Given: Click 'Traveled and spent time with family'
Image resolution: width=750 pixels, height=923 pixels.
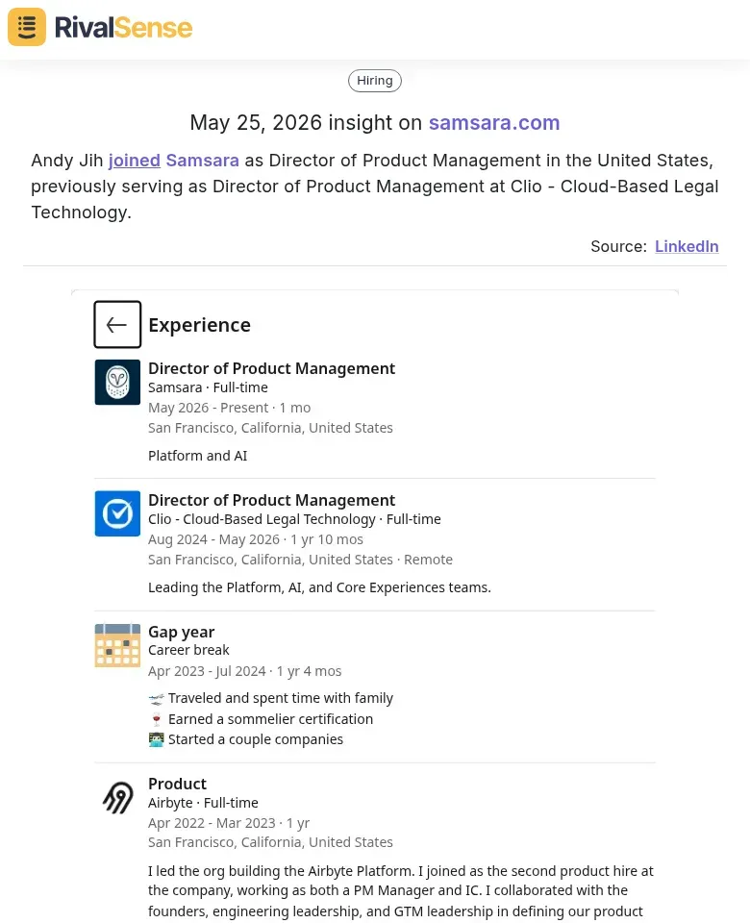Looking at the screenshot, I should pyautogui.click(x=281, y=698).
